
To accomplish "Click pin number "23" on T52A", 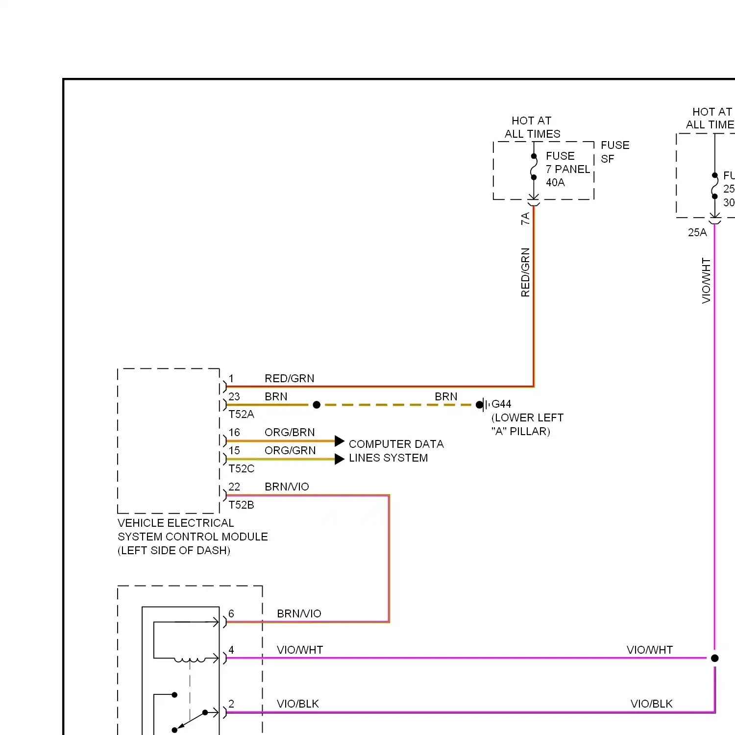I will (234, 396).
